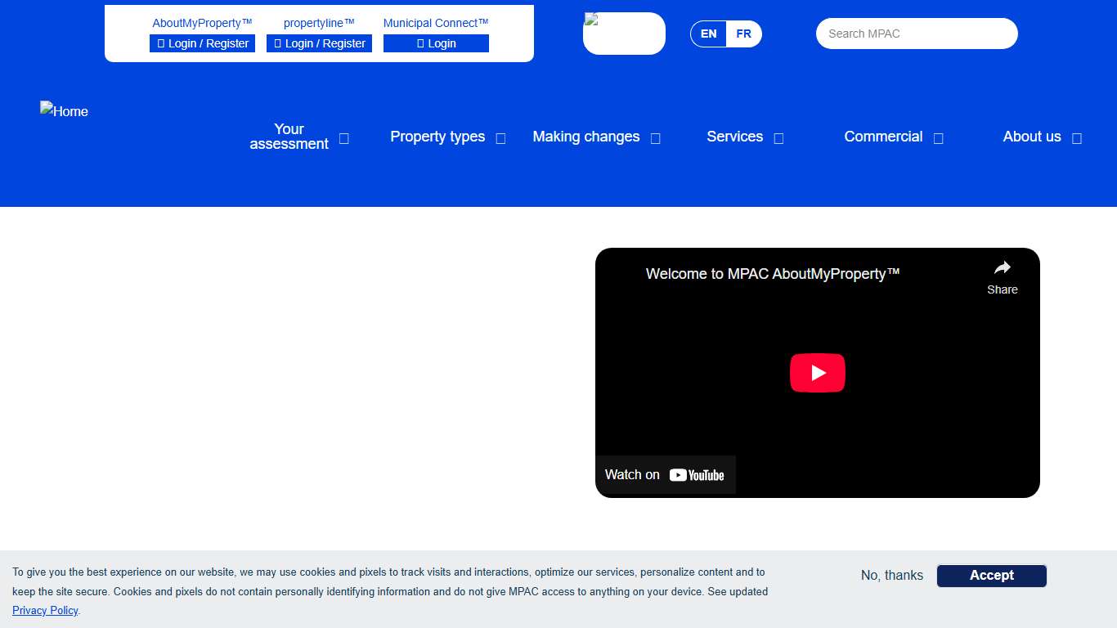Open the Commercial menu item
This screenshot has height=628, width=1117.
coord(883,137)
